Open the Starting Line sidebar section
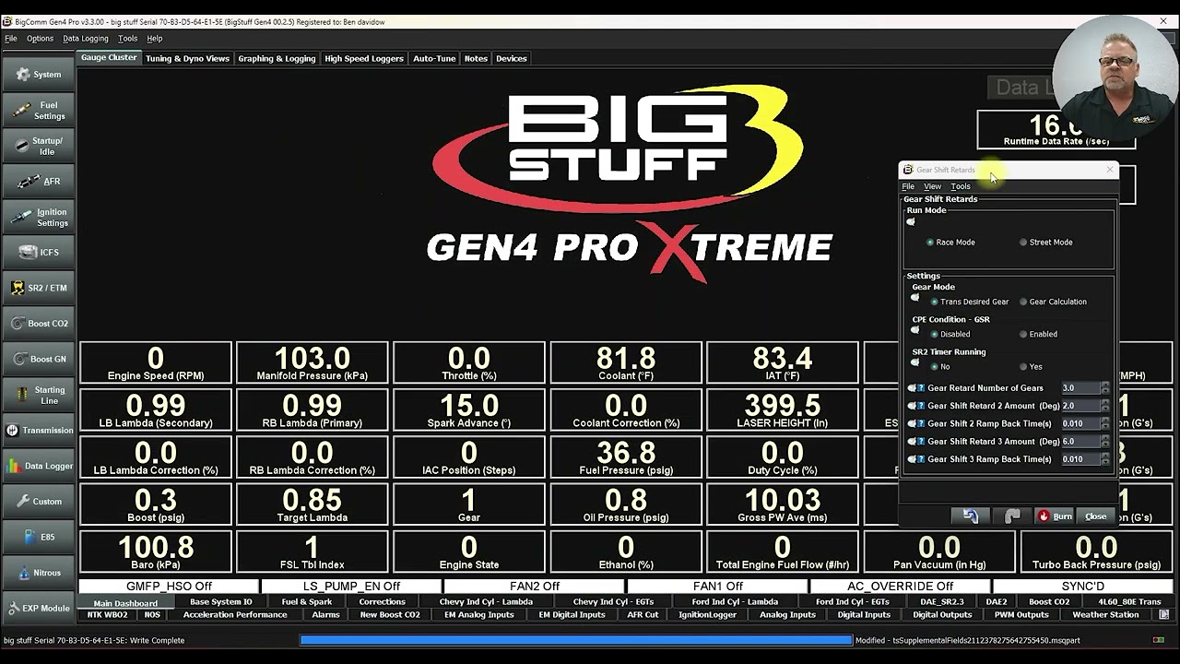This screenshot has width=1180, height=664. click(x=38, y=395)
